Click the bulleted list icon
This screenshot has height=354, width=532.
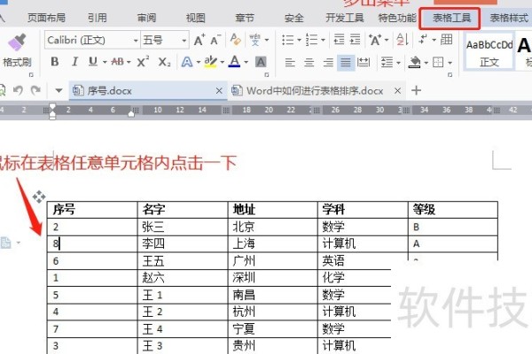click(287, 40)
